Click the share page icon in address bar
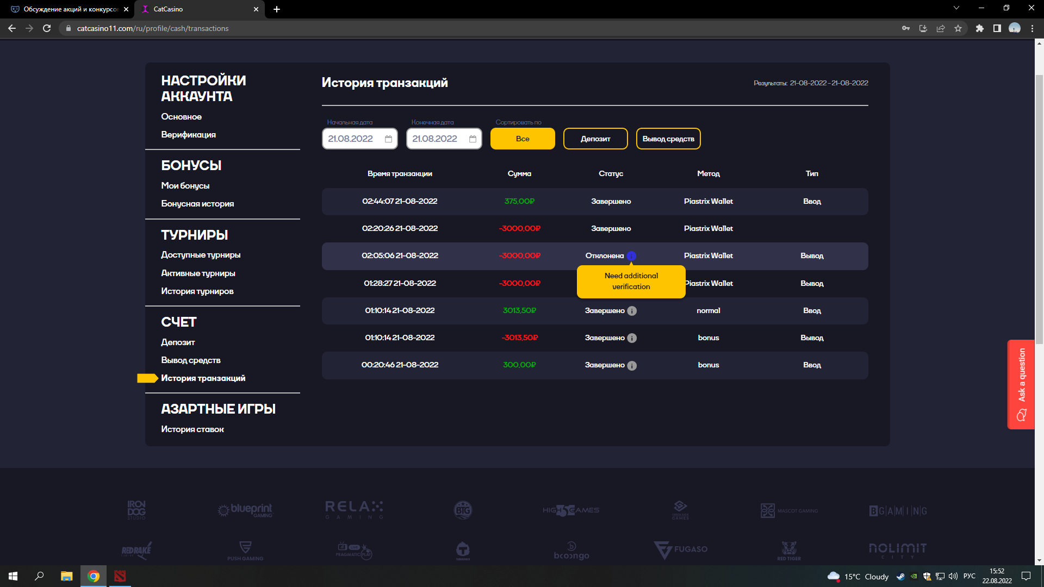This screenshot has height=587, width=1044. point(941,28)
